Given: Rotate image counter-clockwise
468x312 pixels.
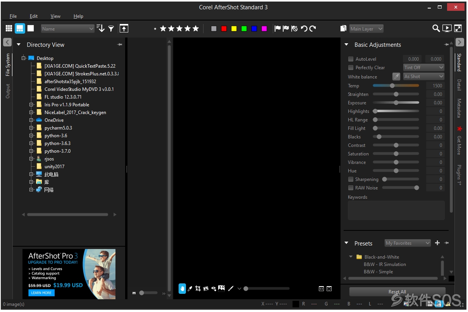Looking at the screenshot, I should pyautogui.click(x=304, y=28).
